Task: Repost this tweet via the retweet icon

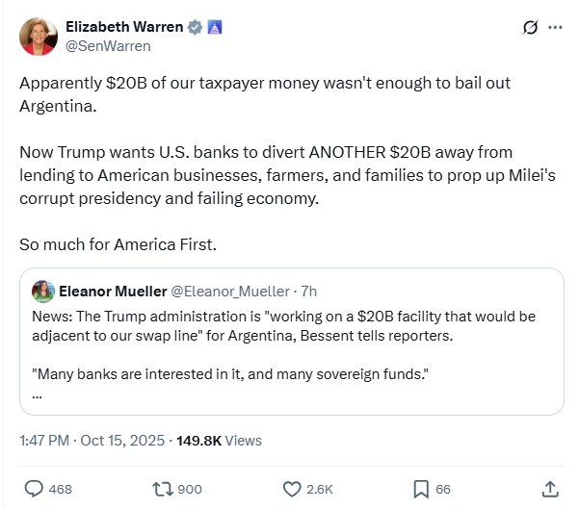Action: 163,489
